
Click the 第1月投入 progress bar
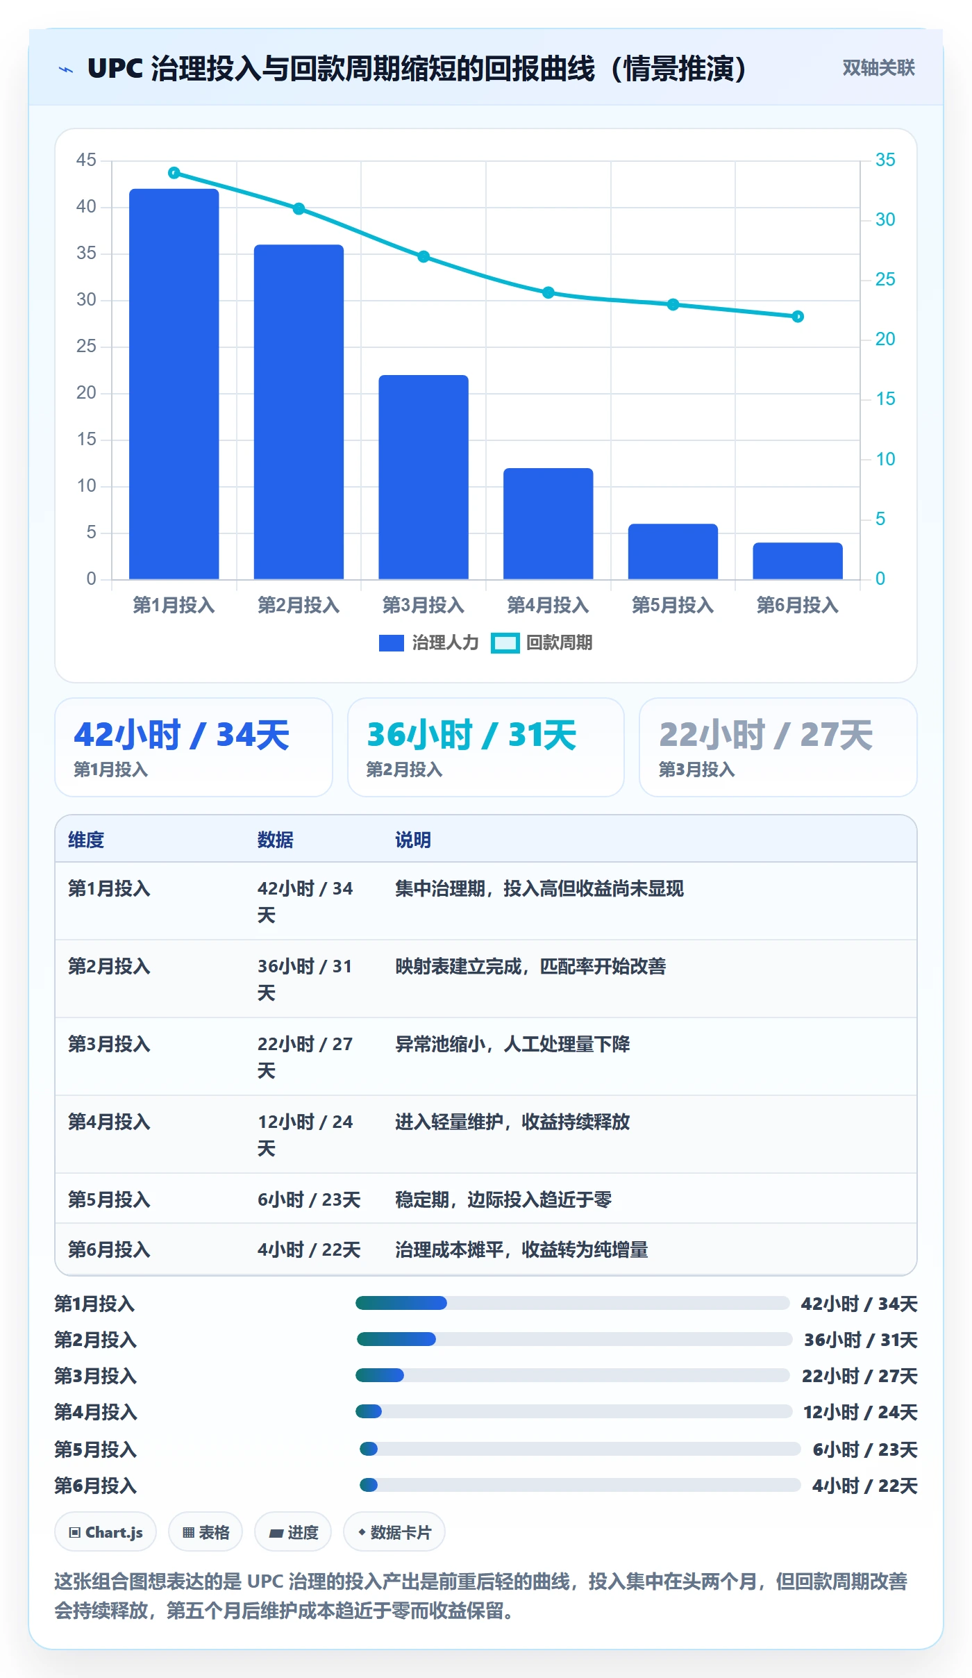coord(573,1303)
